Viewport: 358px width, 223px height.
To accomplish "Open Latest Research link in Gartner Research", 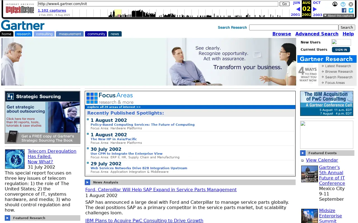I will click(x=338, y=66).
